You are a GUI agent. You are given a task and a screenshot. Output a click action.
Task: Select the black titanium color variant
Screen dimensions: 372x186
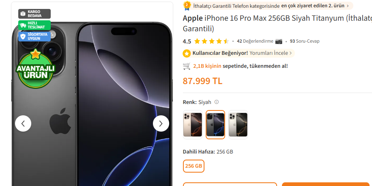point(215,125)
